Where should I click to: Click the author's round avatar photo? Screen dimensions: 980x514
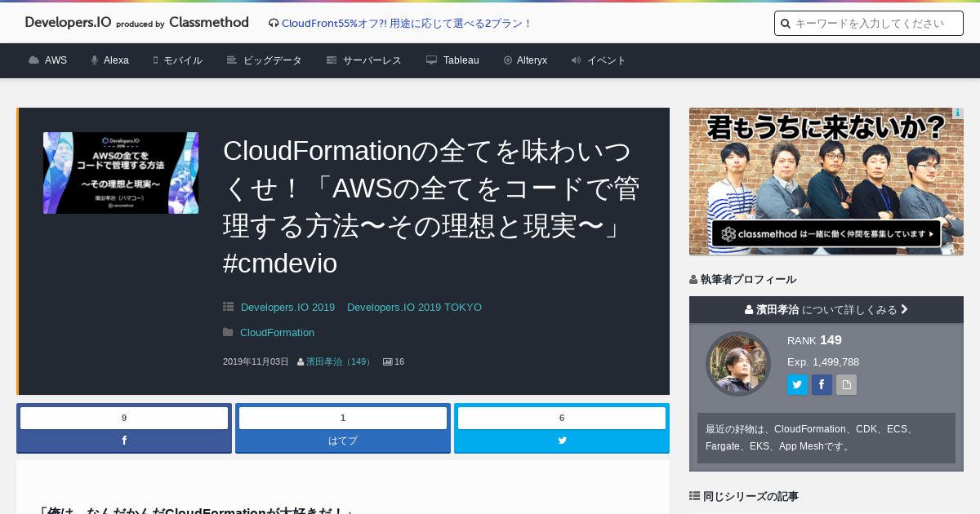coord(738,364)
